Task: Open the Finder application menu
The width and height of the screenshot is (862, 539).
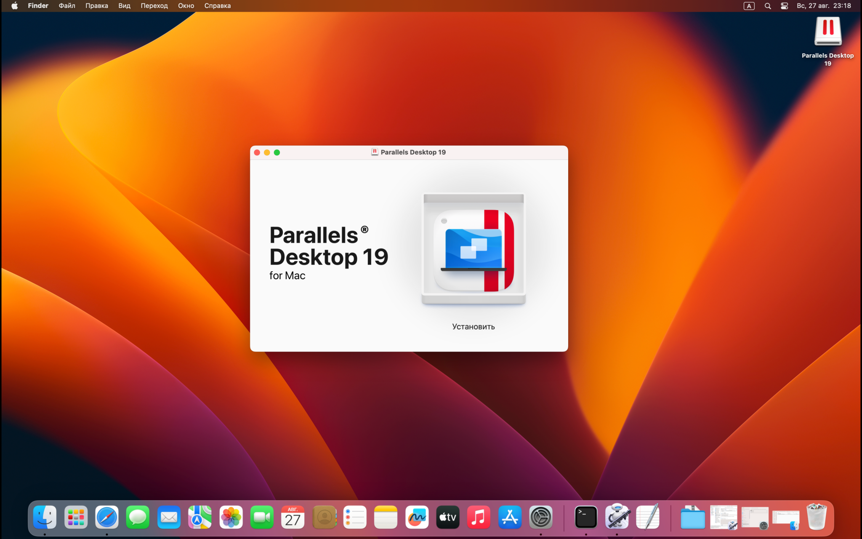Action: (x=38, y=6)
